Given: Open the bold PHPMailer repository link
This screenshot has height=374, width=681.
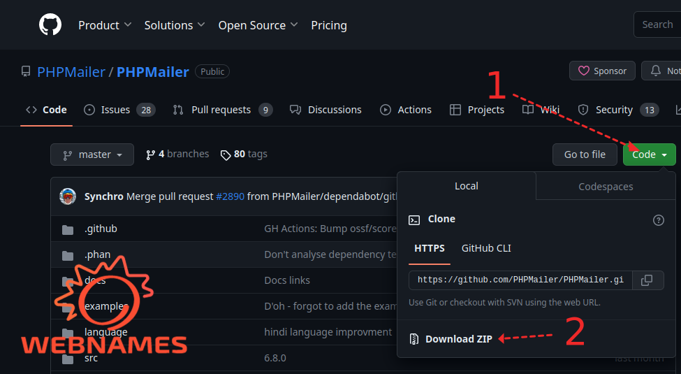Looking at the screenshot, I should 153,72.
